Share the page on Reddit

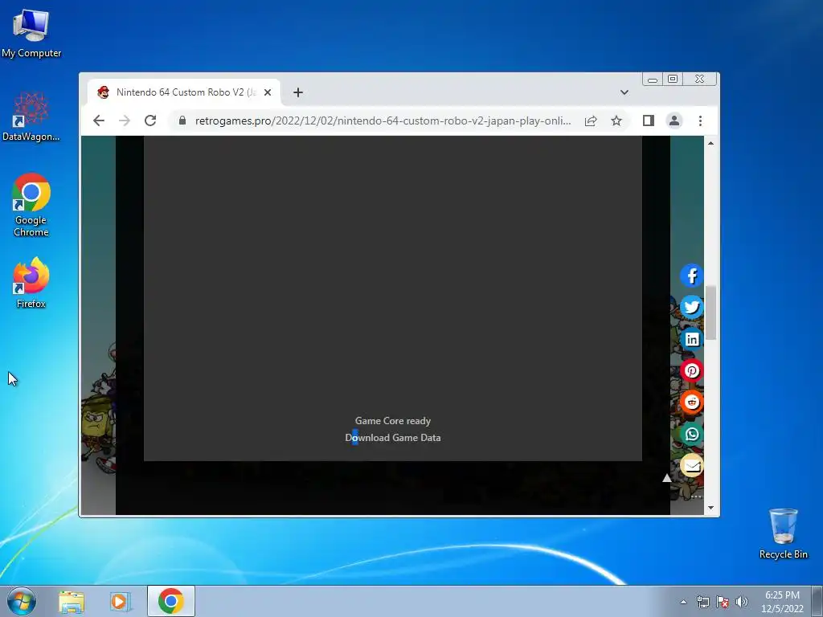691,402
